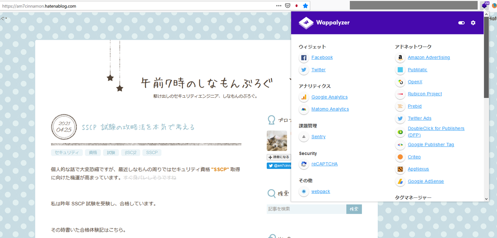497x238 pixels.
Task: Click the reCAPTCHA icon under Security
Action: click(x=304, y=164)
